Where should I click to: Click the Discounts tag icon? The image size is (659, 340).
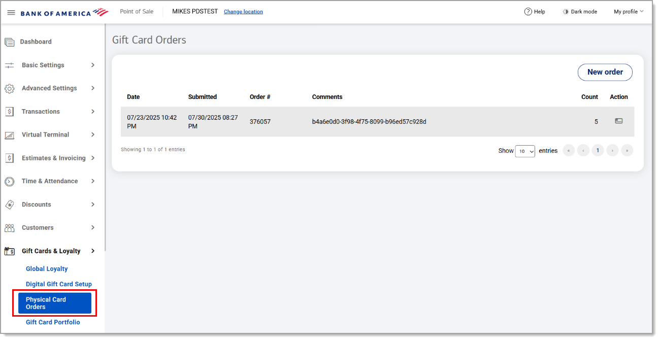[9, 205]
